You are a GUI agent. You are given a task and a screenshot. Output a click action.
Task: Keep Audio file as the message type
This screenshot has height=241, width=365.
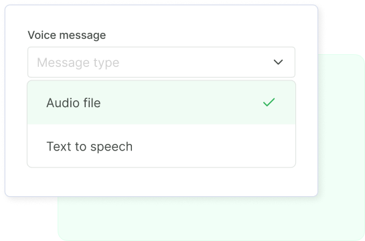161,102
